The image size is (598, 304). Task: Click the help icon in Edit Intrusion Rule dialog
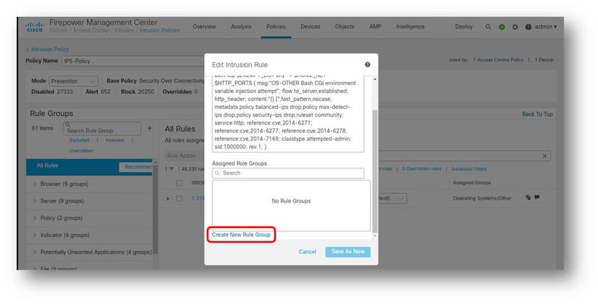(368, 65)
